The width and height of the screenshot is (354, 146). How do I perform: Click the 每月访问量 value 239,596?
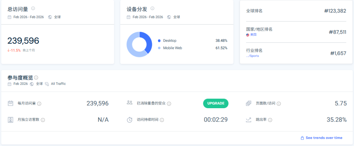click(98, 103)
